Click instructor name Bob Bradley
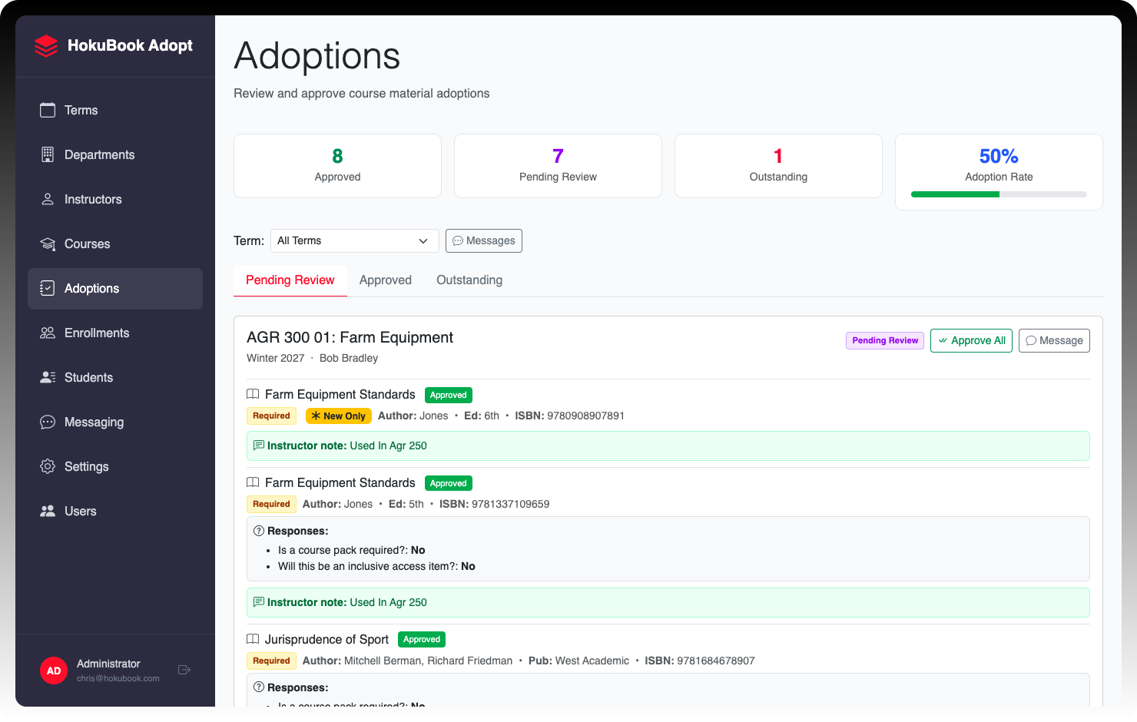The height and width of the screenshot is (722, 1137). (349, 358)
